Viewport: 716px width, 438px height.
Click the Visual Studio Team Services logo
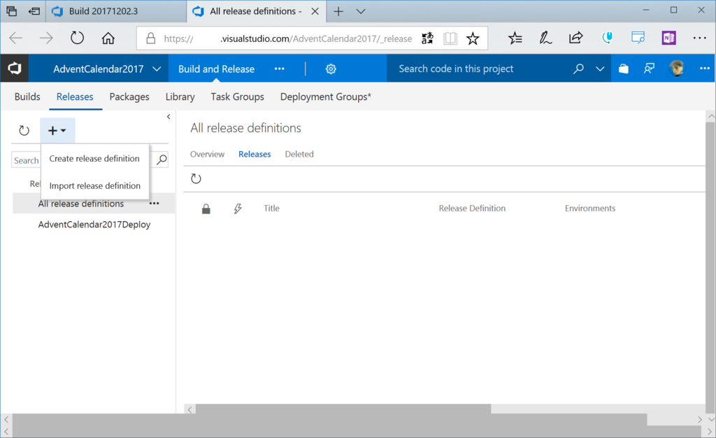pos(14,69)
